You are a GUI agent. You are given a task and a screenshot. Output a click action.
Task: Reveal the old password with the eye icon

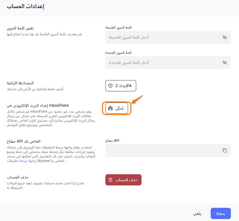224,37
